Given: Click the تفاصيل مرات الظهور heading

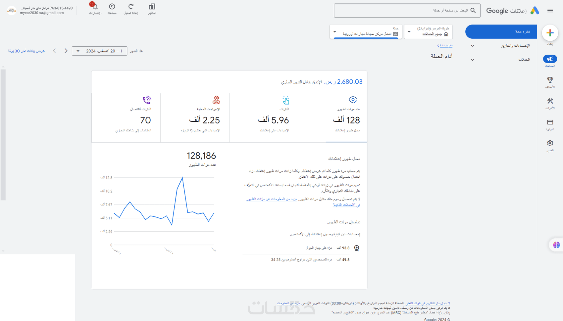Looking at the screenshot, I should [x=344, y=222].
